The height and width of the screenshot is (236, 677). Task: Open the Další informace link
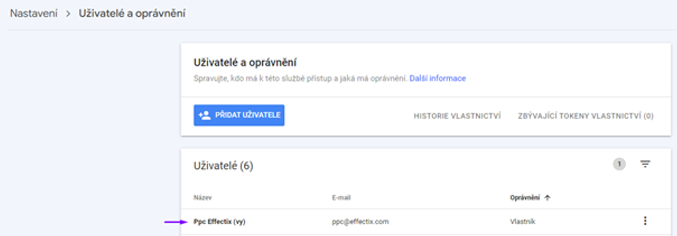coord(438,79)
